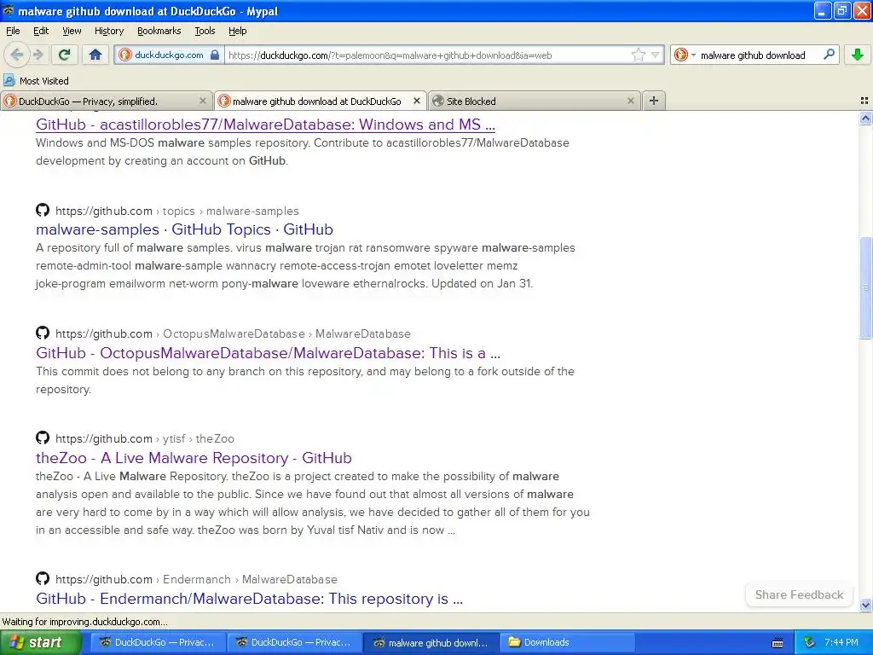873x655 pixels.
Task: Switch to first DuckDuckGo — Privac... taskbar window
Action: [158, 642]
